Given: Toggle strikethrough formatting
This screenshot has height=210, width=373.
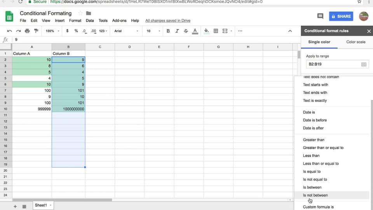Looking at the screenshot, I should [186, 31].
